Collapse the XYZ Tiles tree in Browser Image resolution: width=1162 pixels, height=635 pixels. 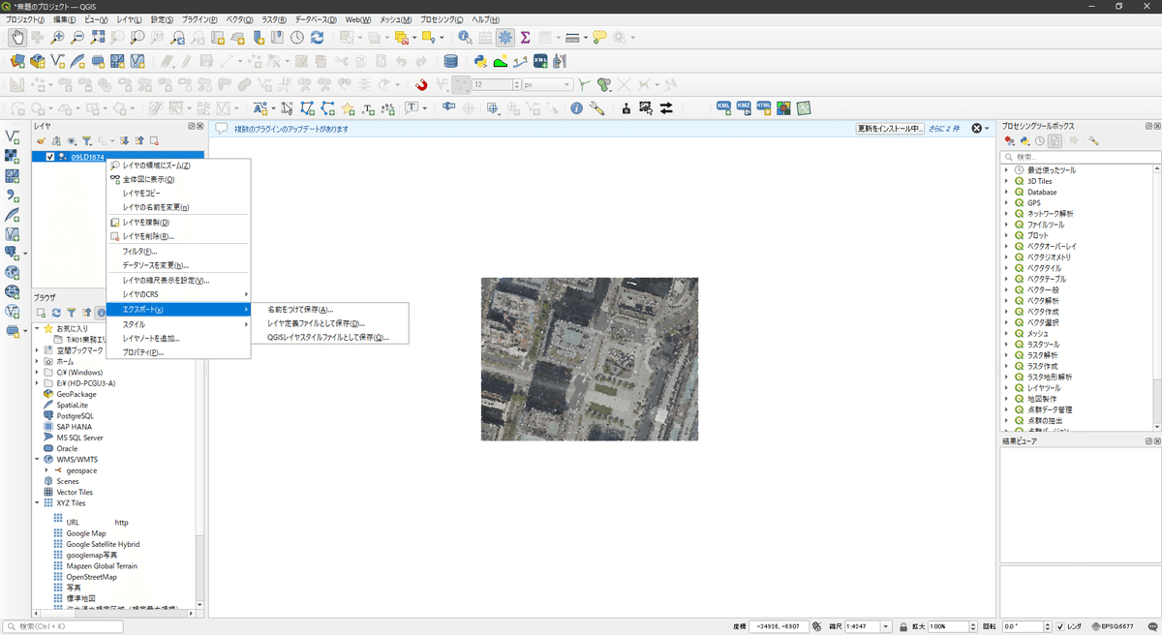tap(37, 502)
